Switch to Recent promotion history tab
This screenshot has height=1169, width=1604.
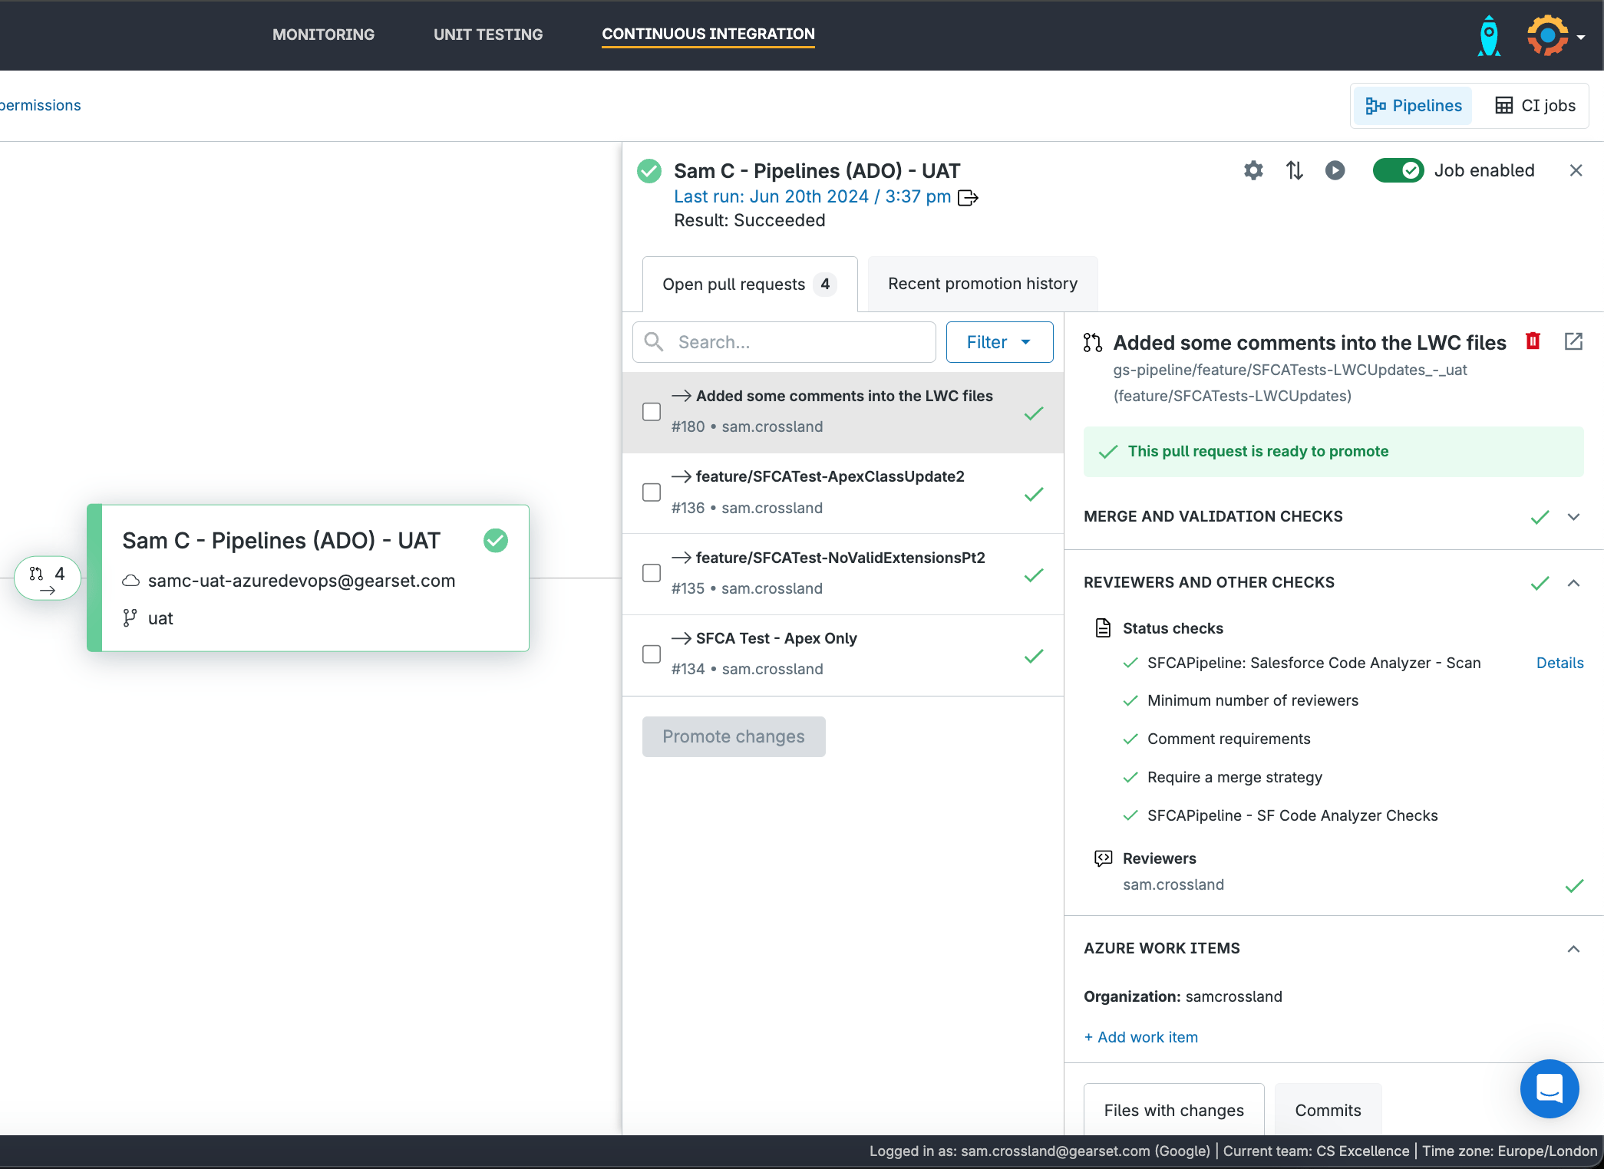click(982, 284)
